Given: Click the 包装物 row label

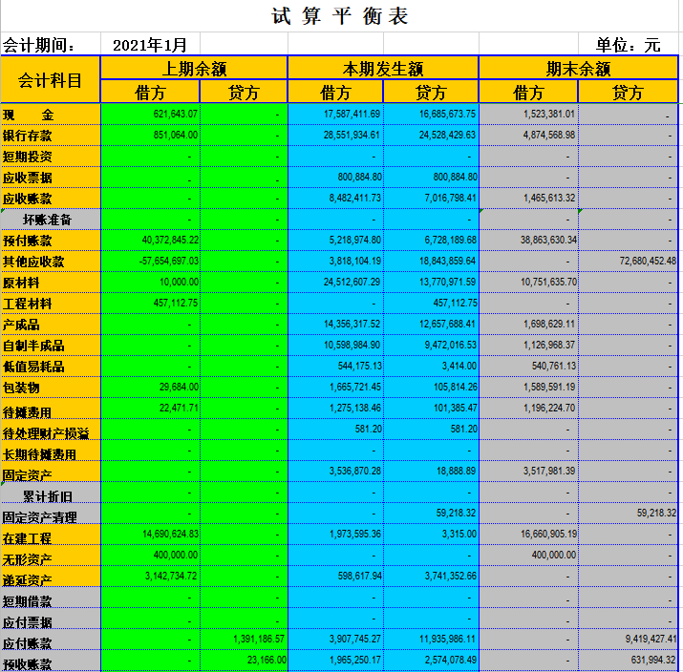Looking at the screenshot, I should click(x=51, y=388).
